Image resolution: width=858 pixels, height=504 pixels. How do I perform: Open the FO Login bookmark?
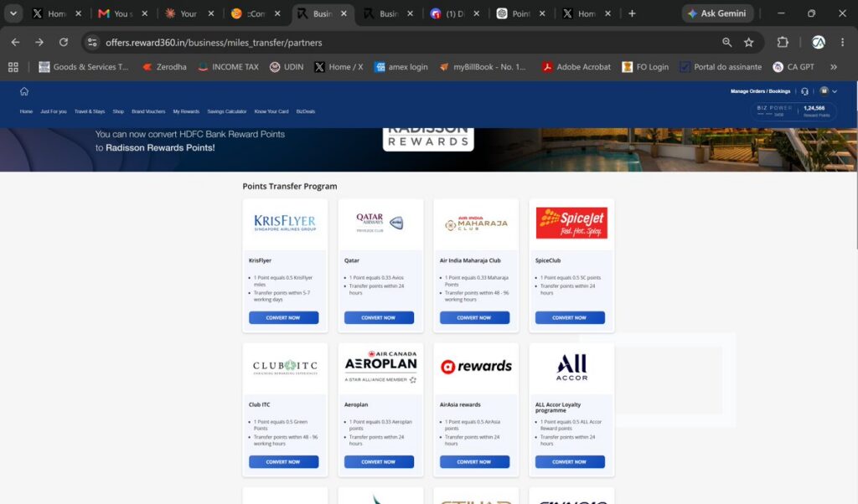tap(645, 67)
